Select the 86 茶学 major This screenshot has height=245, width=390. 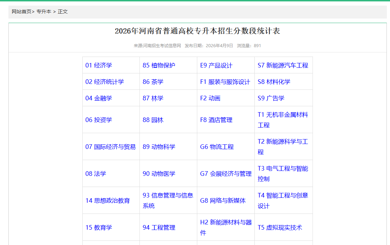click(153, 81)
